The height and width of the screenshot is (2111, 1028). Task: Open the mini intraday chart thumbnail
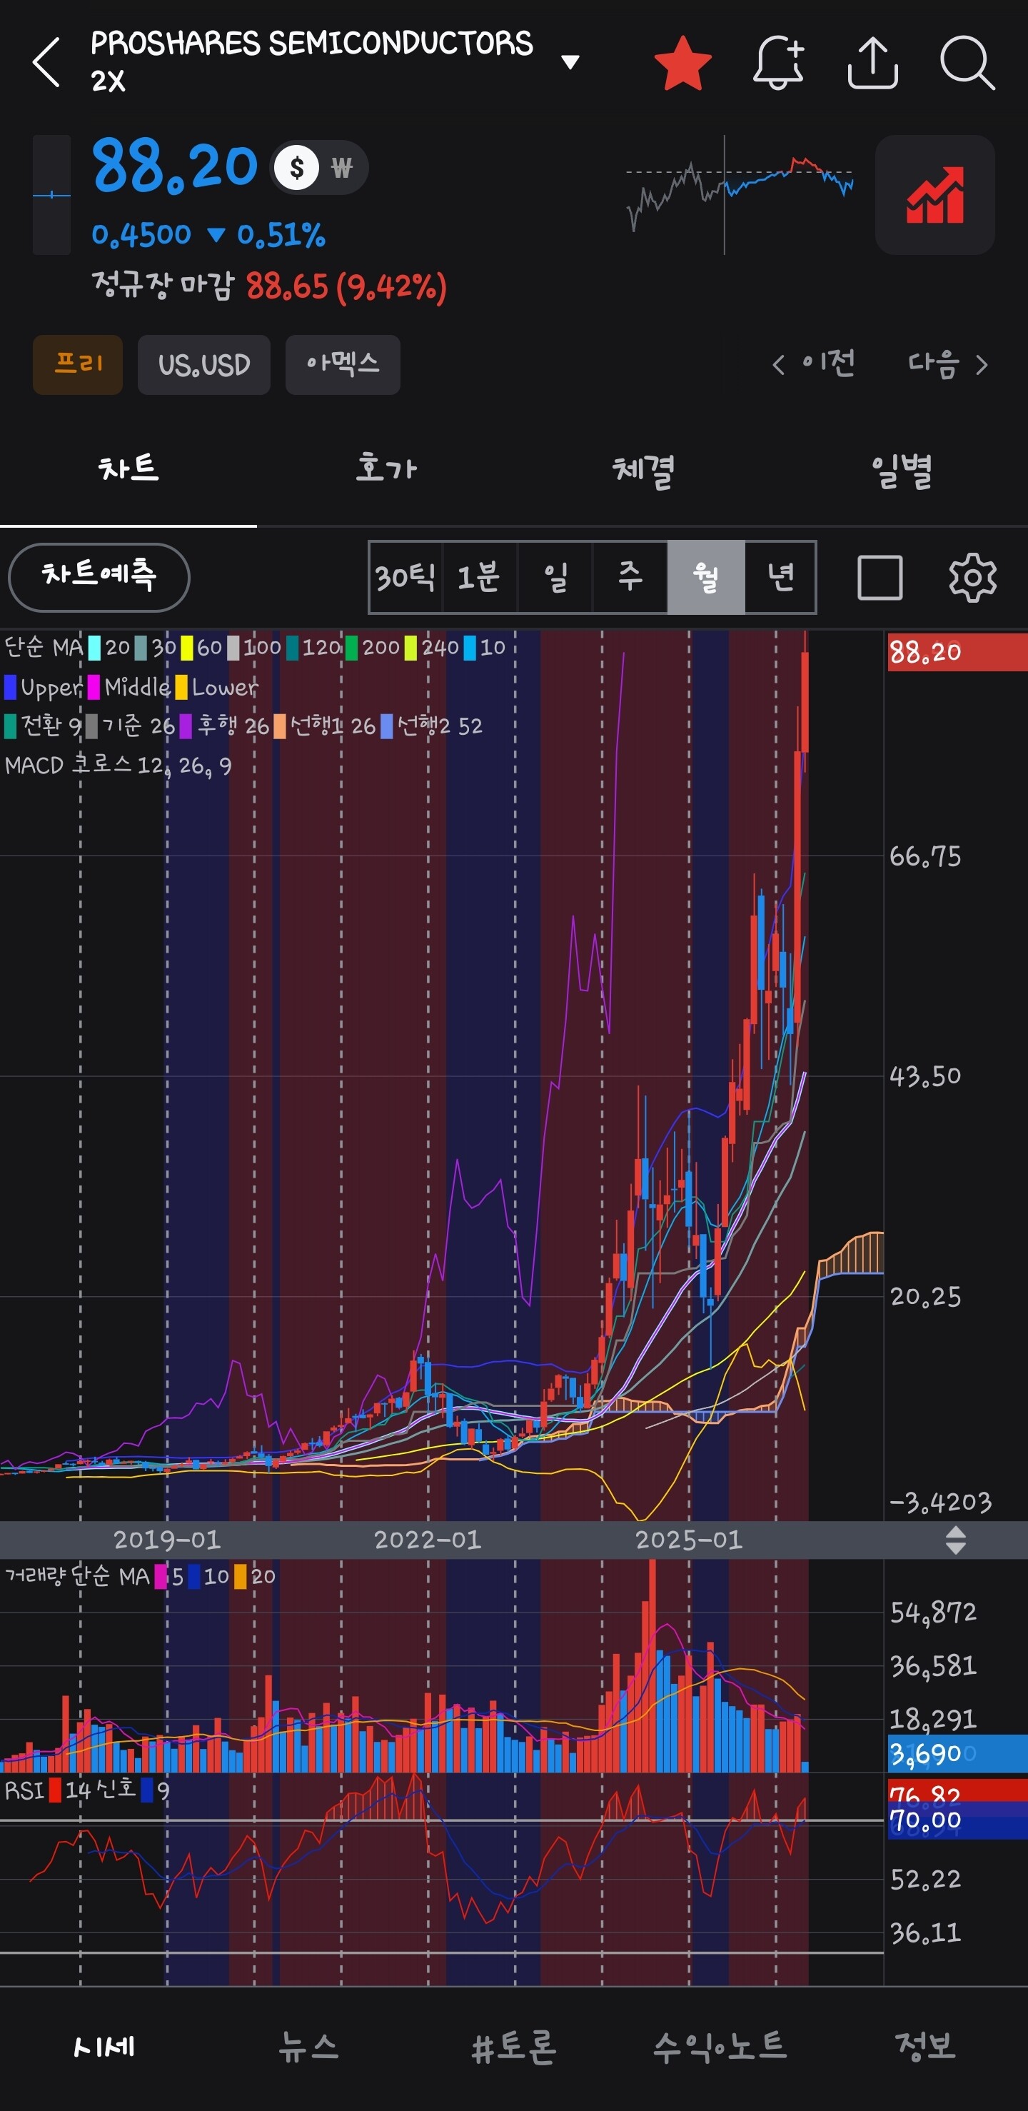coord(739,195)
